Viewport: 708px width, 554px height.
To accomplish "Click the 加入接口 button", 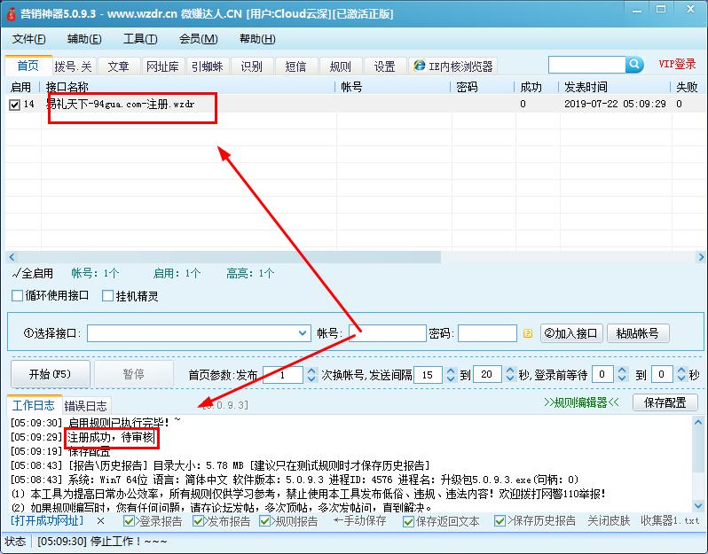I will coord(571,333).
